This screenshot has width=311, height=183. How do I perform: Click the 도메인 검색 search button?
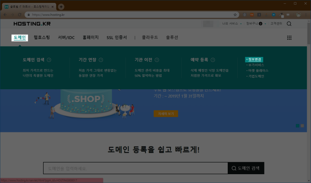tap(246, 168)
